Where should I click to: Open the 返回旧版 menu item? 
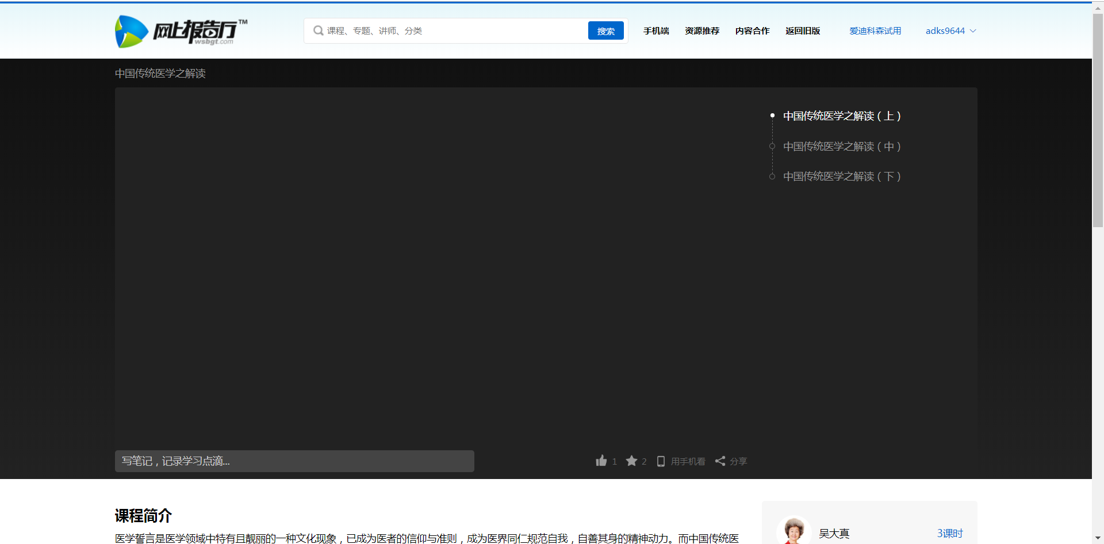[803, 31]
